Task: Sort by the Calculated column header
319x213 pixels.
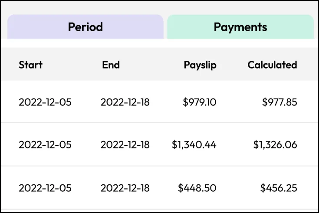Action: coord(272,65)
